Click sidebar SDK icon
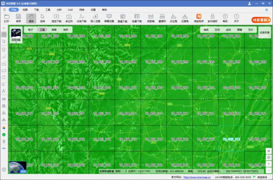Screen dimensions: 273x180 point(4,149)
